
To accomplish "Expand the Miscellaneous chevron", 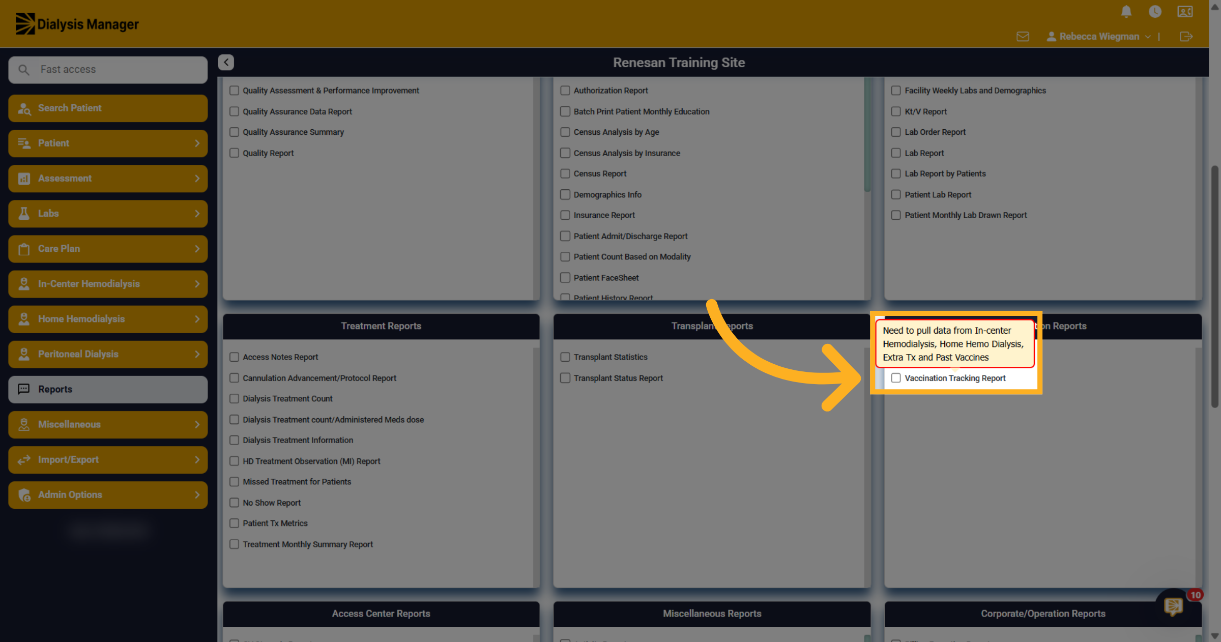I will tap(197, 424).
